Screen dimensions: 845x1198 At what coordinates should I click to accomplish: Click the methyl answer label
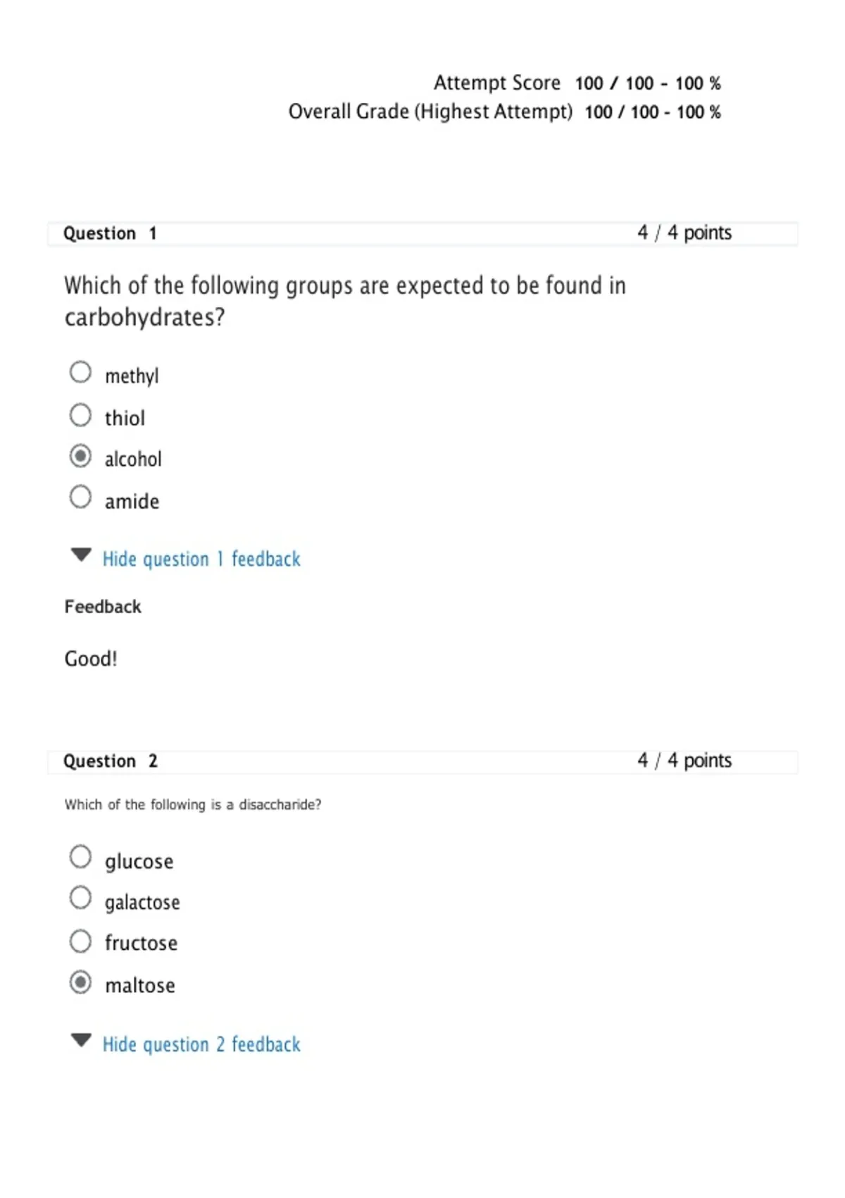pos(132,376)
